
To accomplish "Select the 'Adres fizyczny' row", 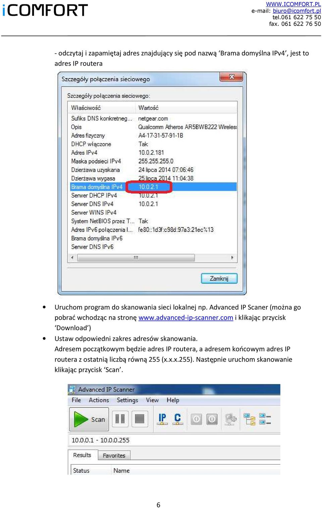I will click(153, 135).
